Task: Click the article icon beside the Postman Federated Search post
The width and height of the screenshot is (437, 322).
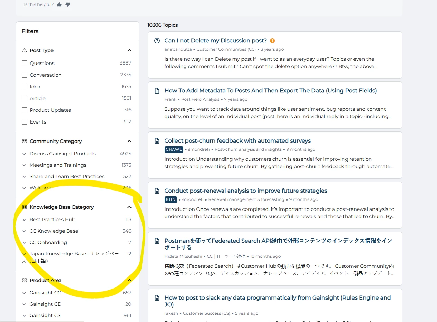Action: (157, 241)
